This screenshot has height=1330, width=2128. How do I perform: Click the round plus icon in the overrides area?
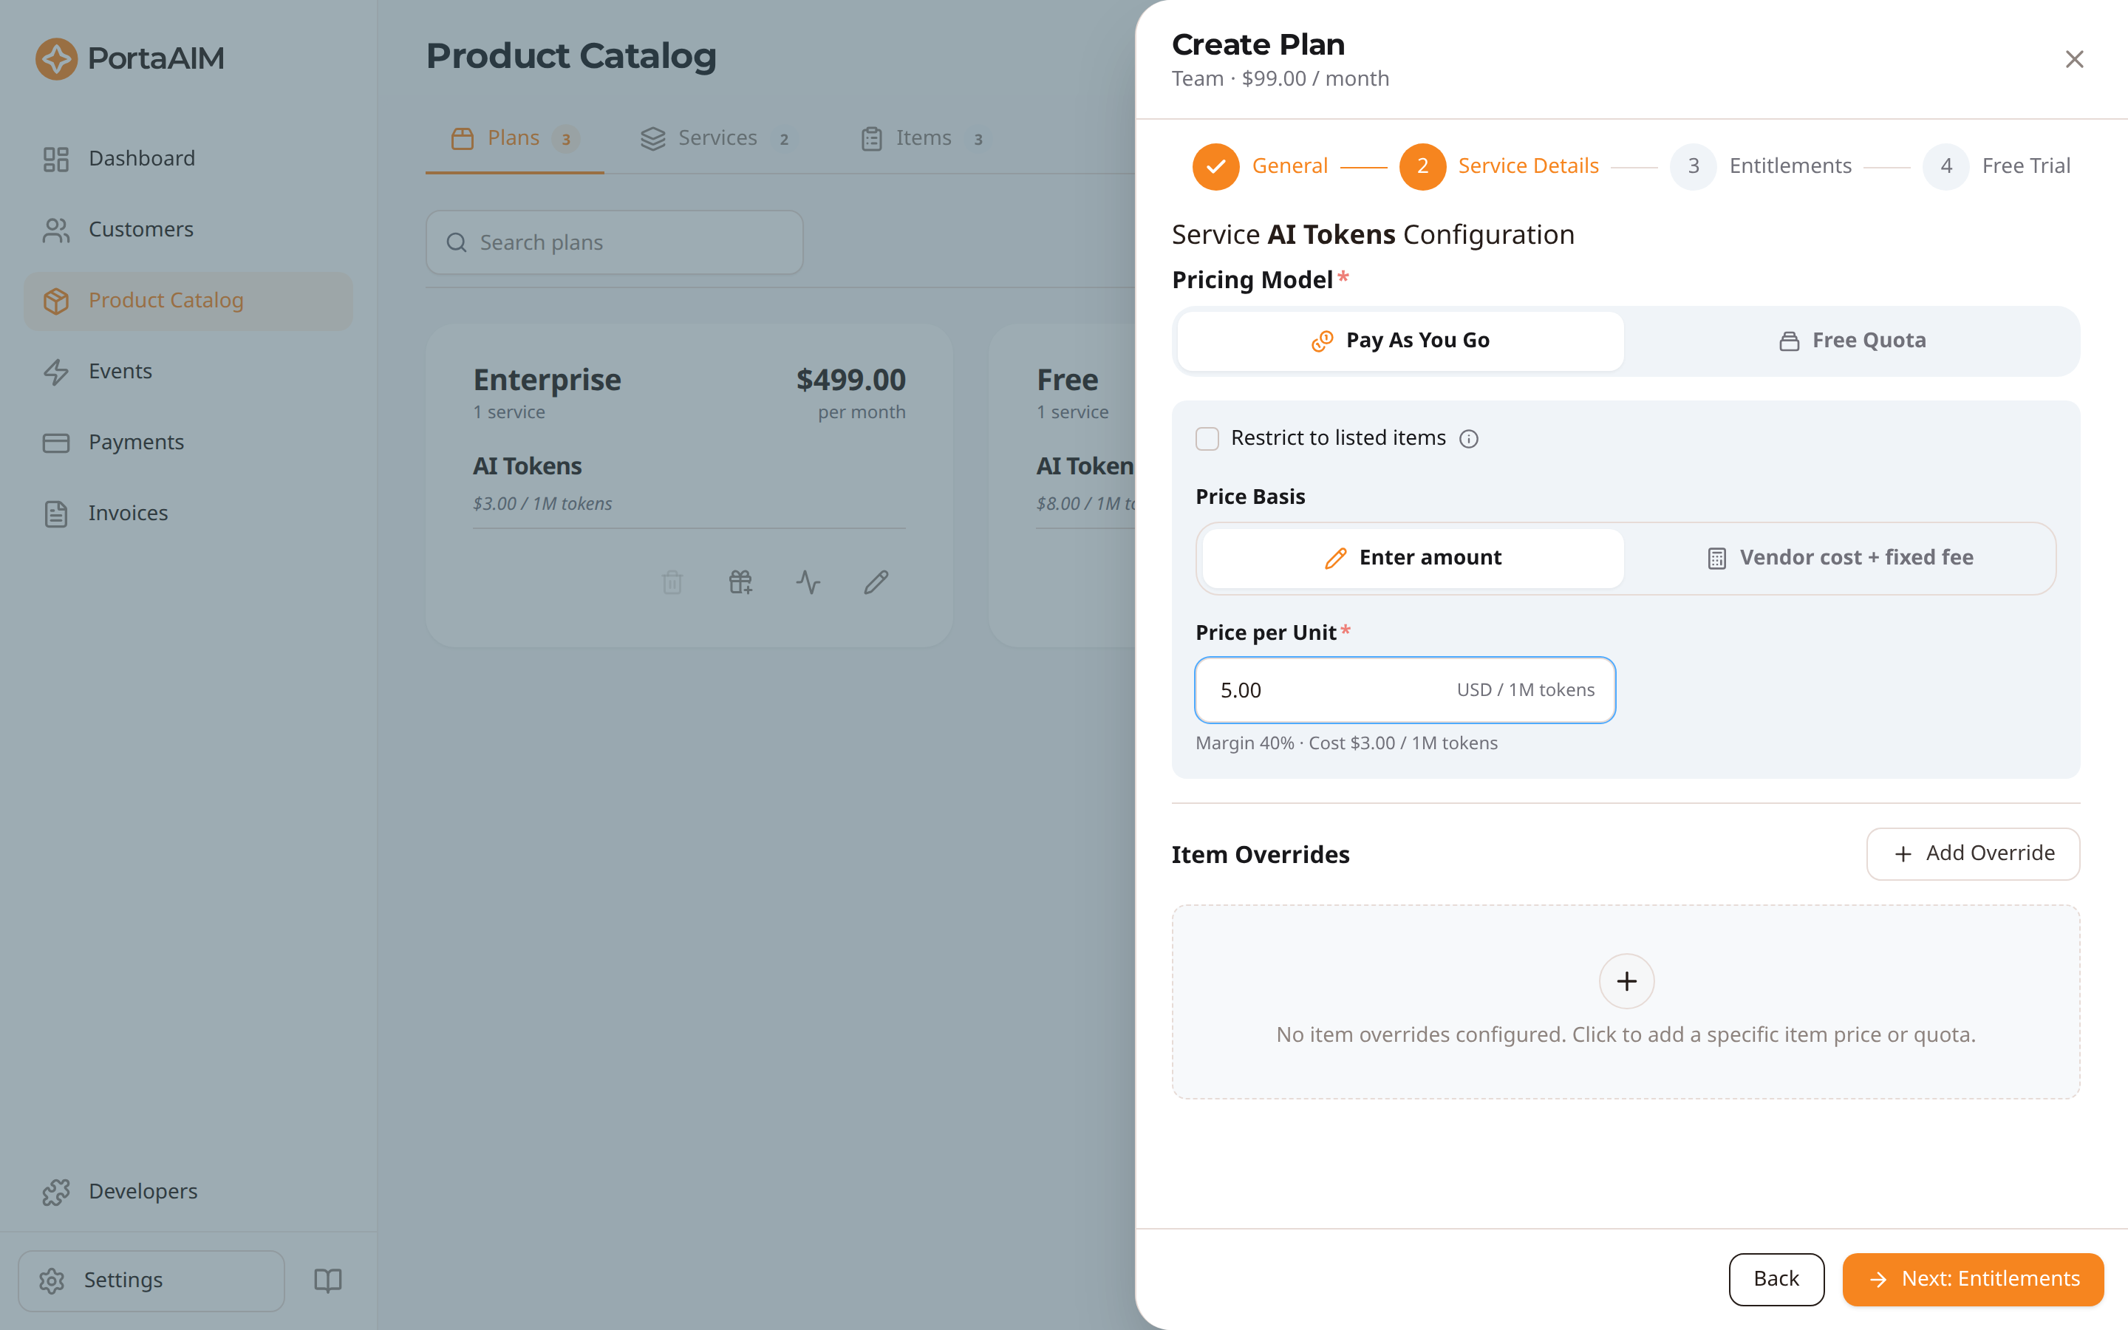1626,981
